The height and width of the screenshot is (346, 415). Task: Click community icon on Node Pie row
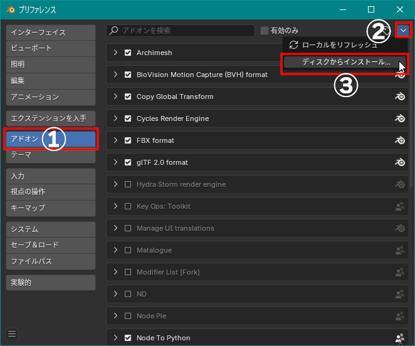400,316
